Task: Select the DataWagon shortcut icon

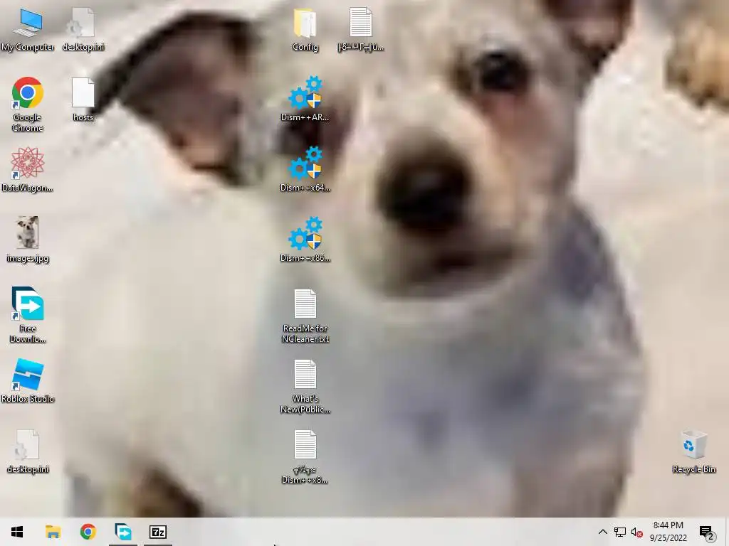Action: tap(28, 170)
